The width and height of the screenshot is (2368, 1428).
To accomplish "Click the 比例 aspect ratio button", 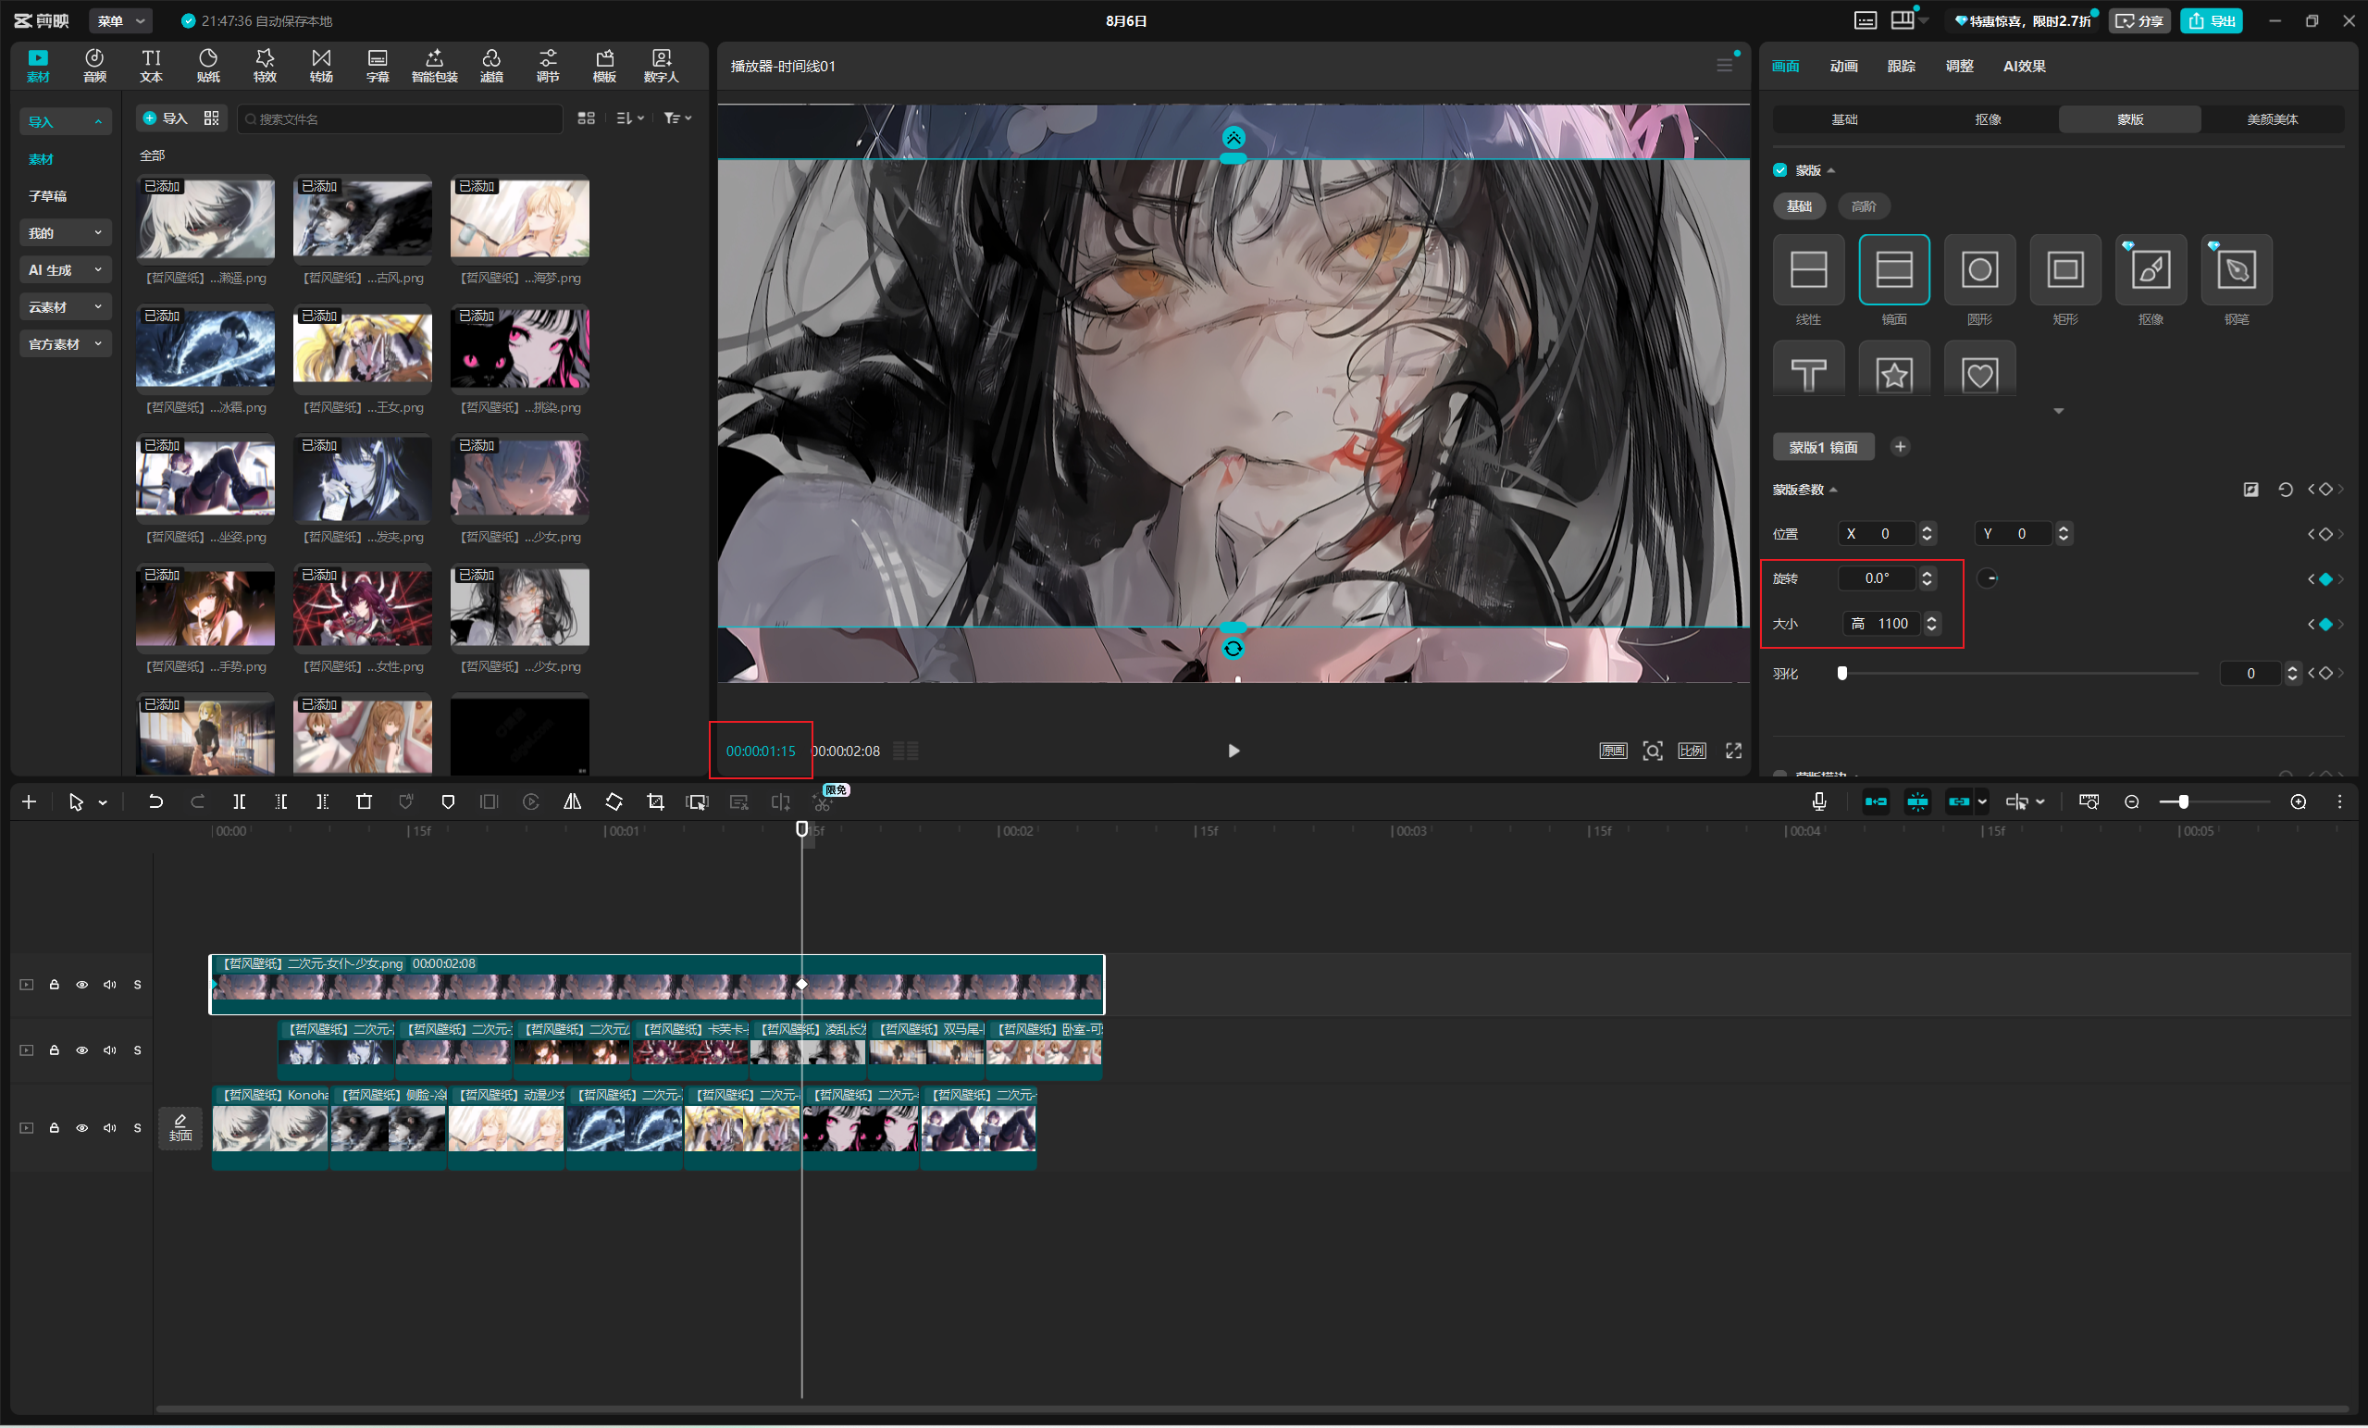I will tap(1692, 751).
